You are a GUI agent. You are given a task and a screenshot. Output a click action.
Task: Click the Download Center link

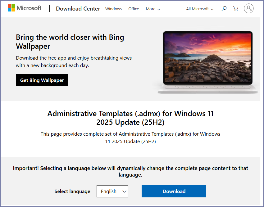[78, 9]
